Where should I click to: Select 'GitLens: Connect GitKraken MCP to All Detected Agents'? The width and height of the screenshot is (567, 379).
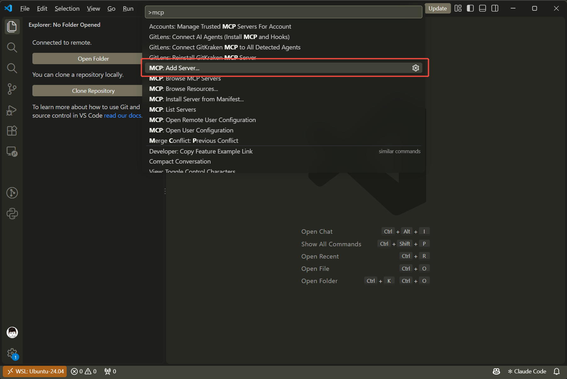[283, 47]
